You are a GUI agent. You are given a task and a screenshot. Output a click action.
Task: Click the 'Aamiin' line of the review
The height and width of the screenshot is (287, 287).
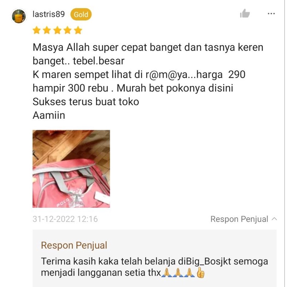click(x=49, y=115)
